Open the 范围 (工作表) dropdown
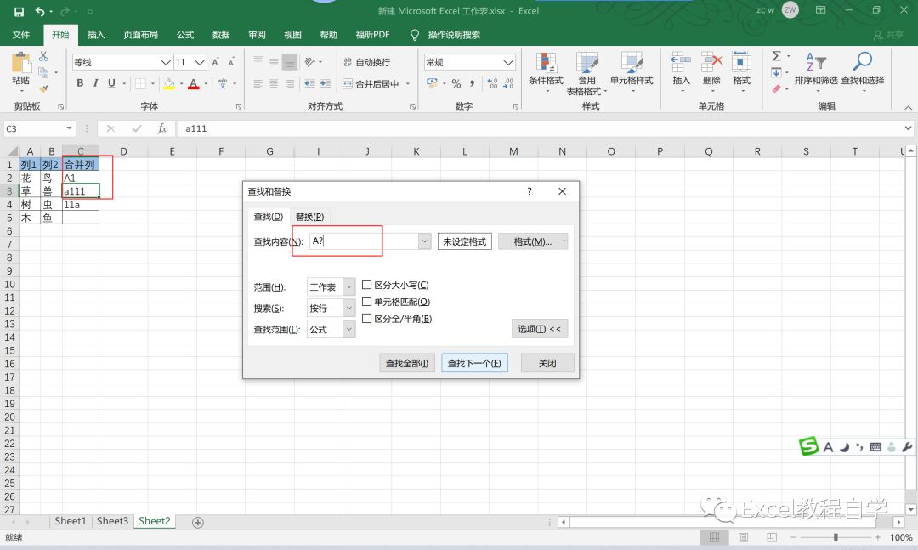The image size is (918, 550). tap(349, 287)
